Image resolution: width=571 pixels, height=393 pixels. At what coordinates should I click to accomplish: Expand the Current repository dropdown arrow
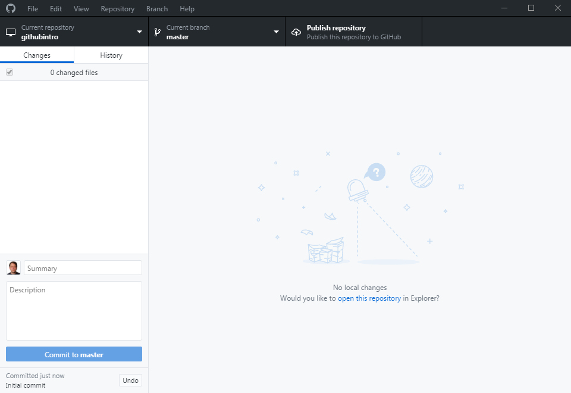pos(139,32)
